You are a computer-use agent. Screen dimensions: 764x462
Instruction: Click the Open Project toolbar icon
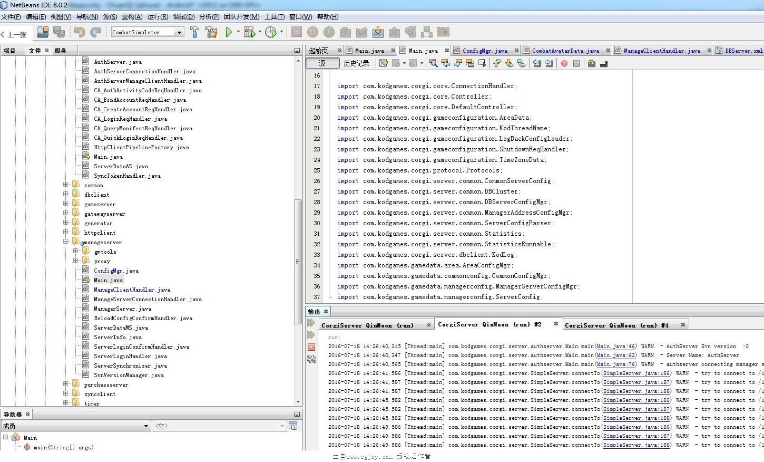pyautogui.click(x=43, y=32)
